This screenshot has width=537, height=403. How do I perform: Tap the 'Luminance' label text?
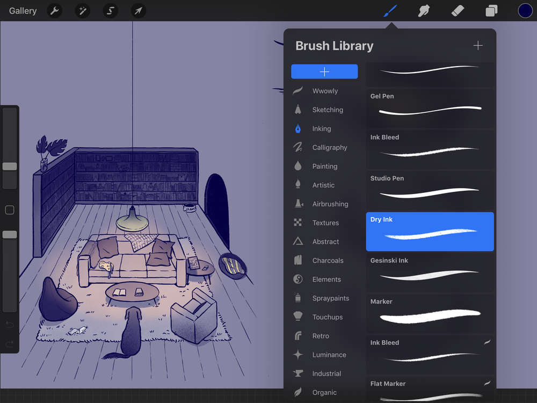[x=329, y=355]
